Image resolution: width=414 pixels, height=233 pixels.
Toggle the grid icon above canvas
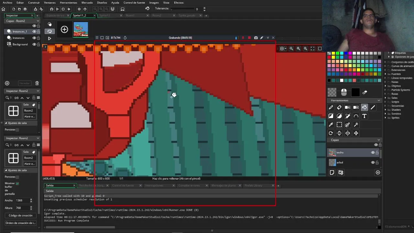282,49
